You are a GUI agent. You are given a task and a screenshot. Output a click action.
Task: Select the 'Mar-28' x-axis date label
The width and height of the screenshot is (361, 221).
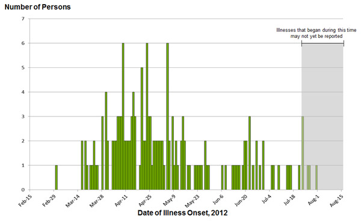97,201
